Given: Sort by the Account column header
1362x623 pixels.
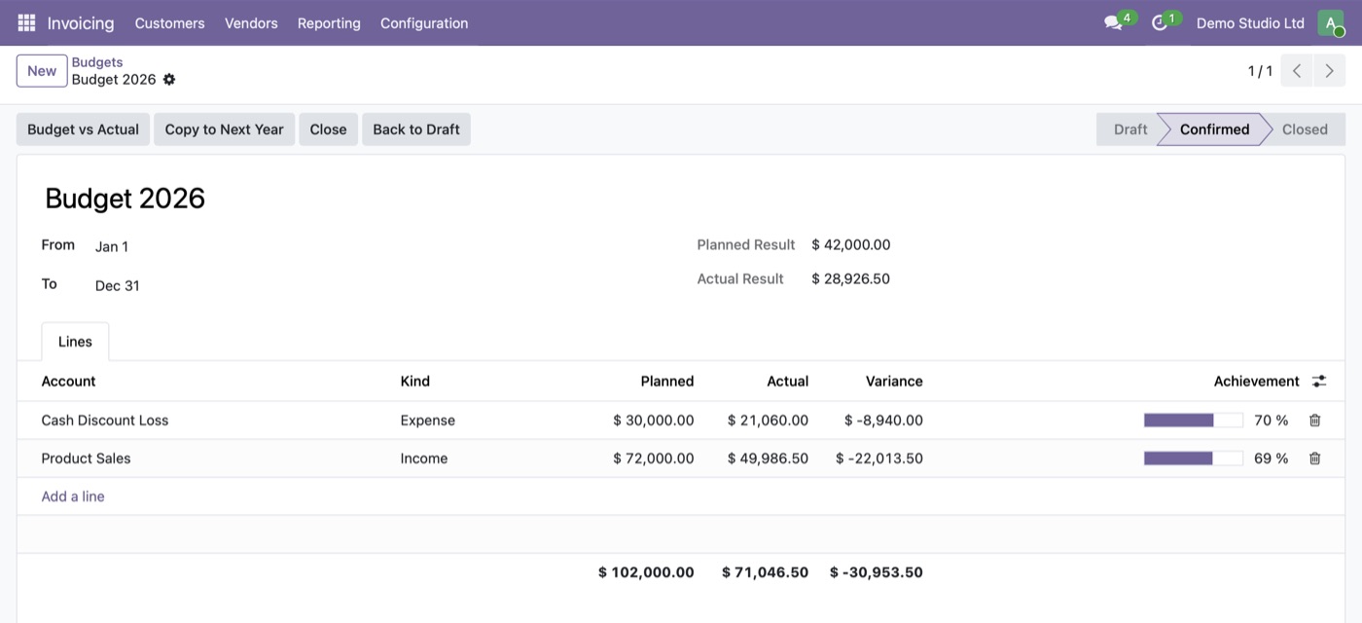Looking at the screenshot, I should [68, 382].
